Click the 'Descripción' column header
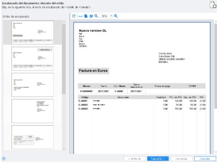 (123, 97)
